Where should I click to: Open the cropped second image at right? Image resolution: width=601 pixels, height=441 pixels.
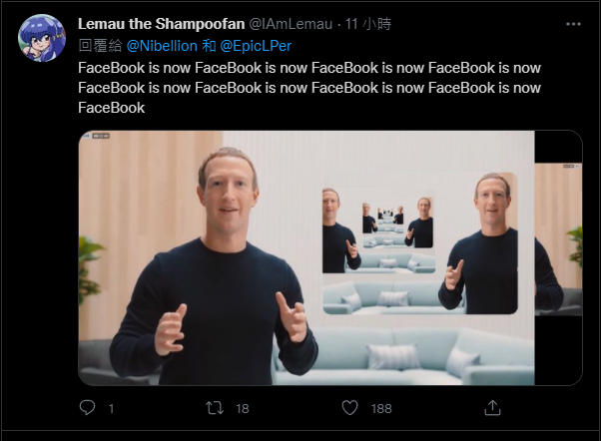558,257
